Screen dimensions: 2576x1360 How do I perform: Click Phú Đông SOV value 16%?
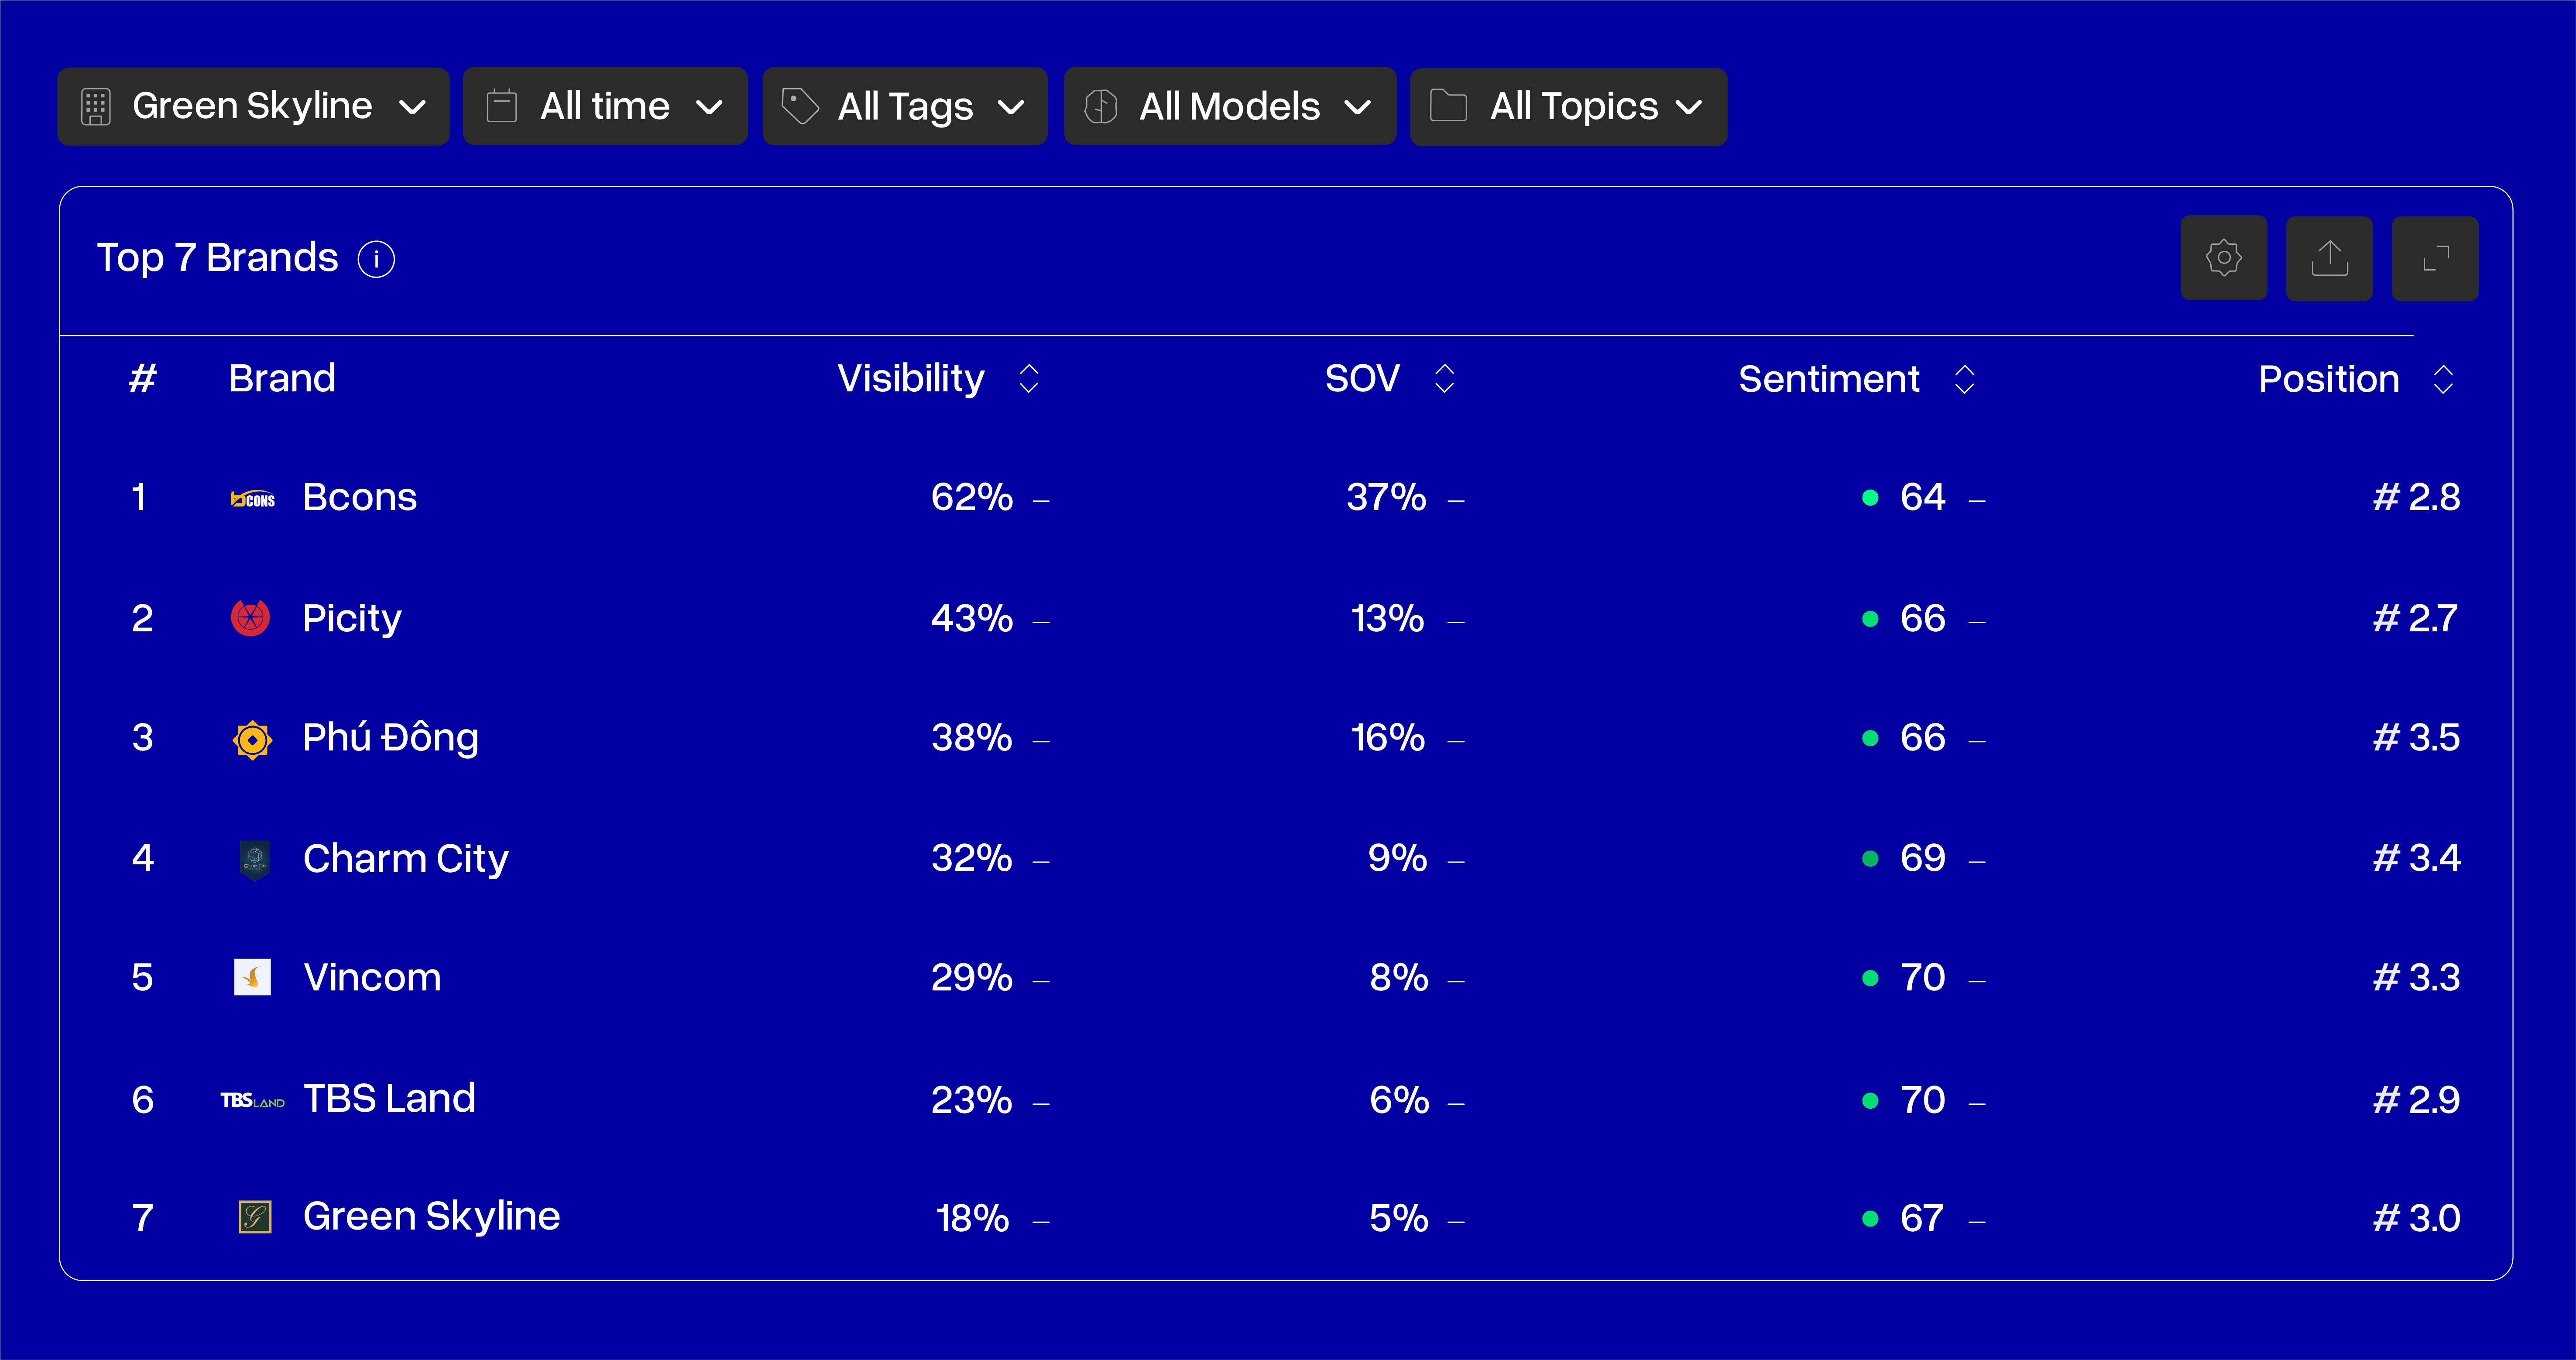coord(1388,738)
